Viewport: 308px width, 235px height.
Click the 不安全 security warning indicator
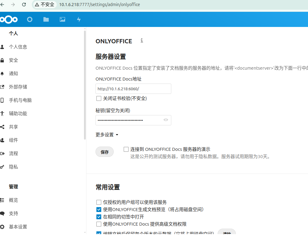(45, 5)
